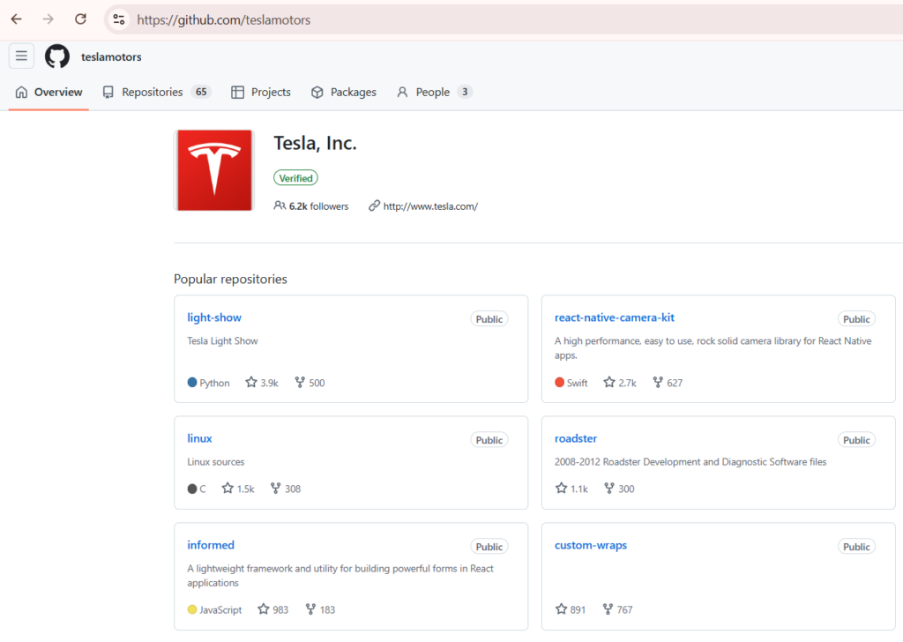Image resolution: width=903 pixels, height=642 pixels.
Task: Open site information icon in address bar
Action: tap(119, 19)
